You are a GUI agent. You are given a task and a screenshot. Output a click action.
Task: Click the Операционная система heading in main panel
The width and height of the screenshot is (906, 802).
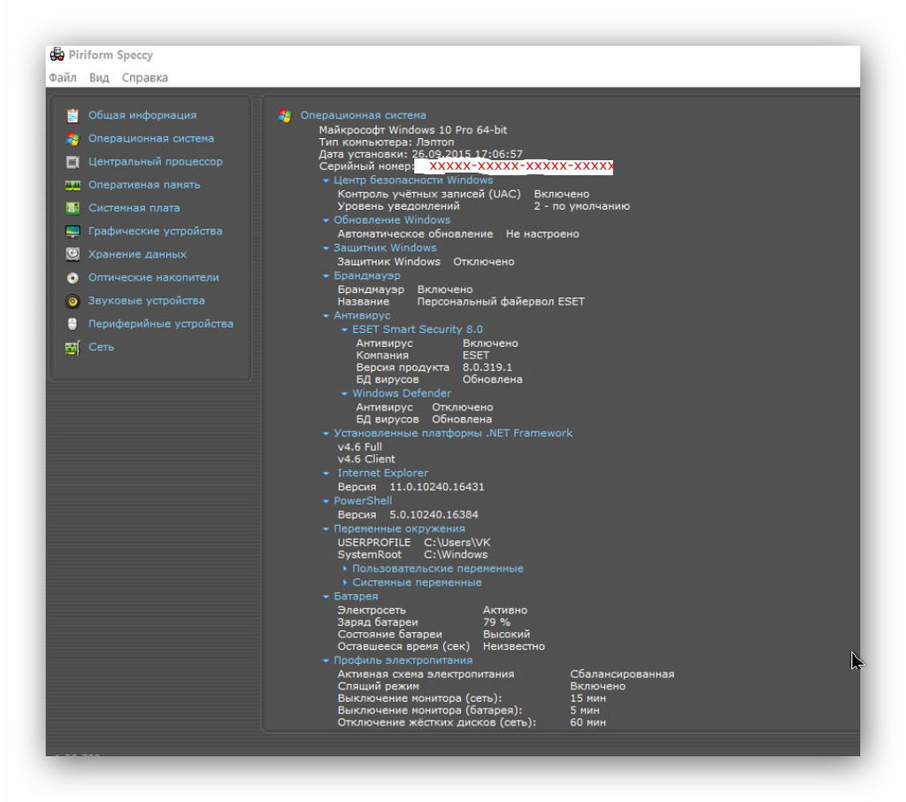point(363,115)
